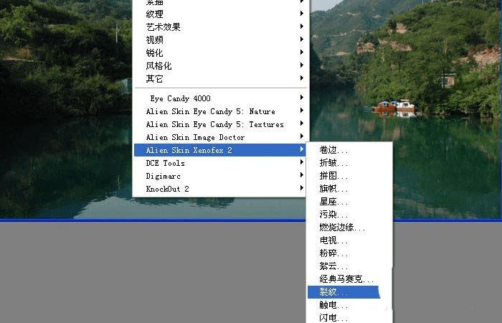Screen dimensions: 502x323
Task: Open the 闪电 filter
Action: pos(349,317)
